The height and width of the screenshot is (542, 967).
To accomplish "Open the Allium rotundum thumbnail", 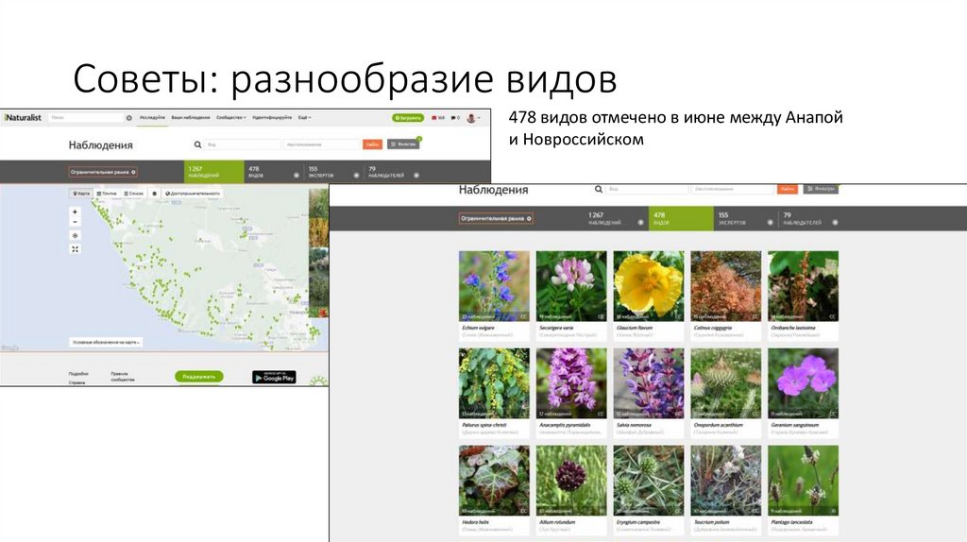I will point(571,481).
